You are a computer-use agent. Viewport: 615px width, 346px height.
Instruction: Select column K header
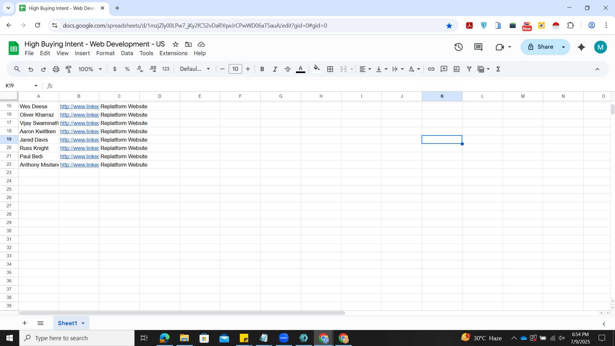point(442,96)
